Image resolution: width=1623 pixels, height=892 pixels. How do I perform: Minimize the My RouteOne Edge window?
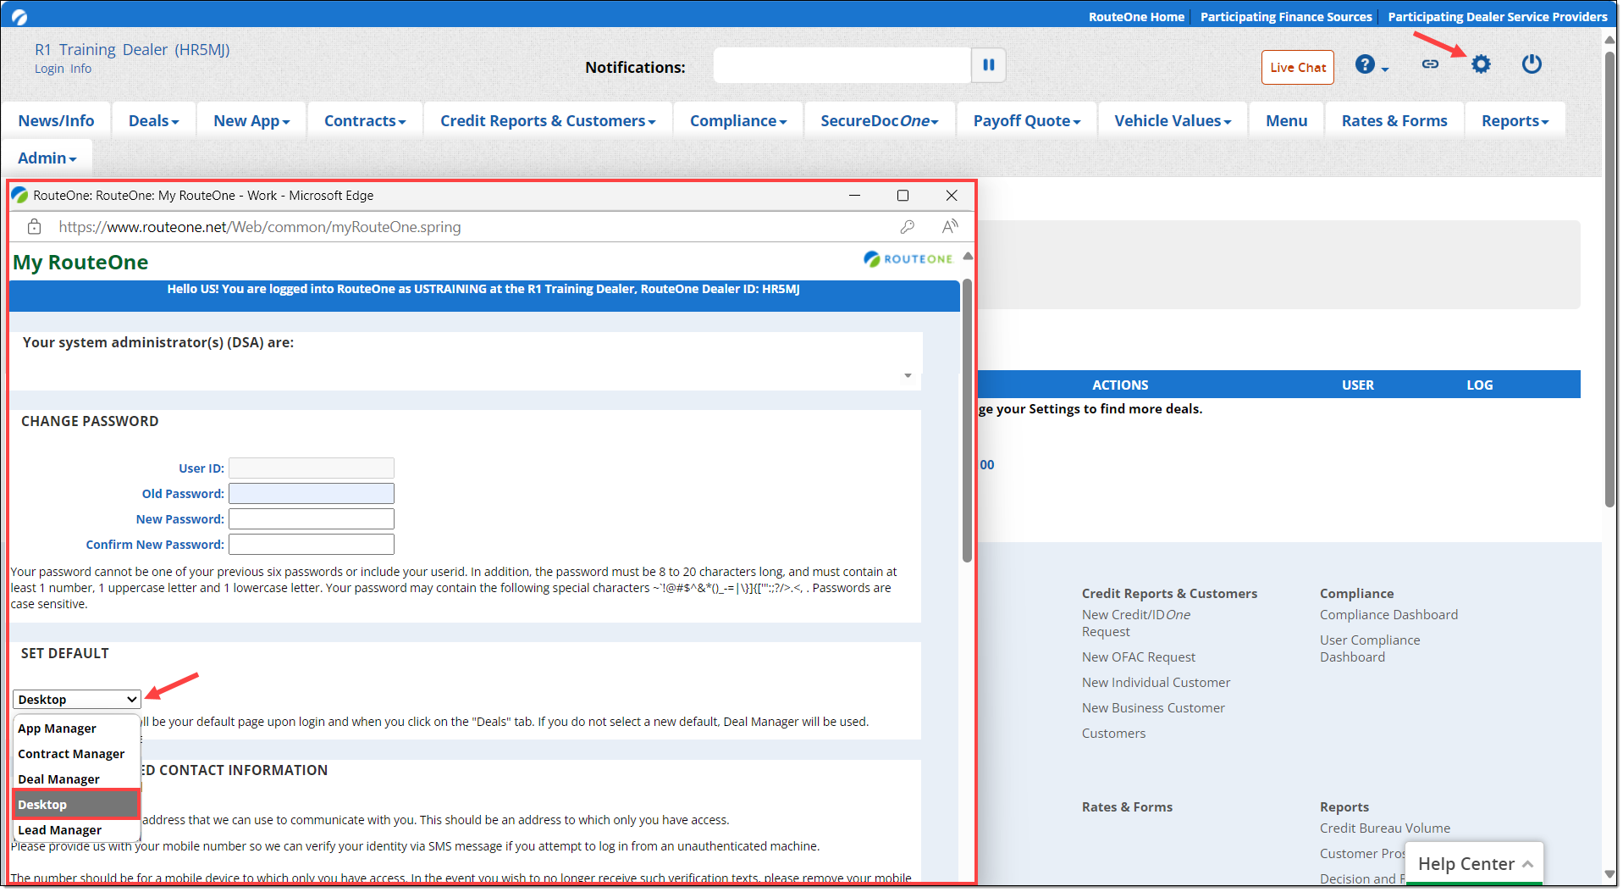(855, 196)
